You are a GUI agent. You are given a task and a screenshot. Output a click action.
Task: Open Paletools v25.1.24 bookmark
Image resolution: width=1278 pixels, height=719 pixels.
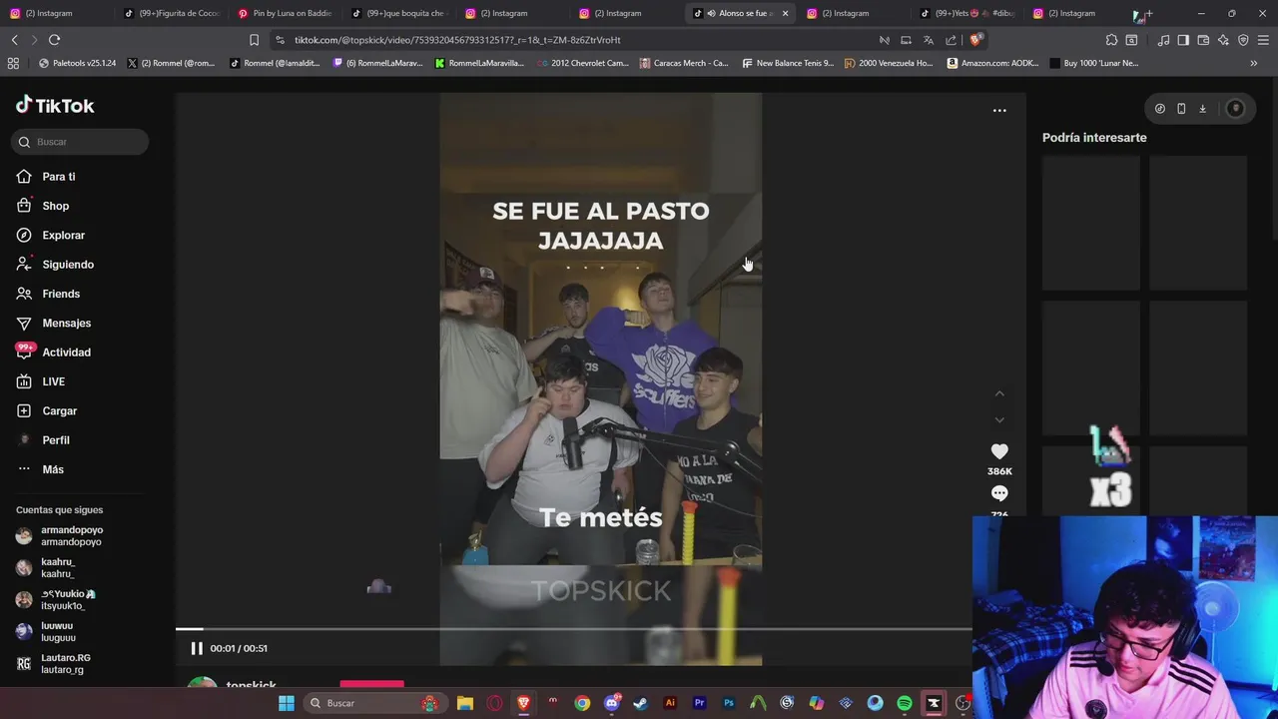[78, 63]
